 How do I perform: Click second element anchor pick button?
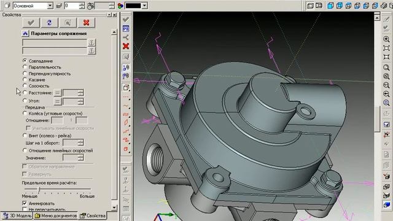click(x=91, y=51)
